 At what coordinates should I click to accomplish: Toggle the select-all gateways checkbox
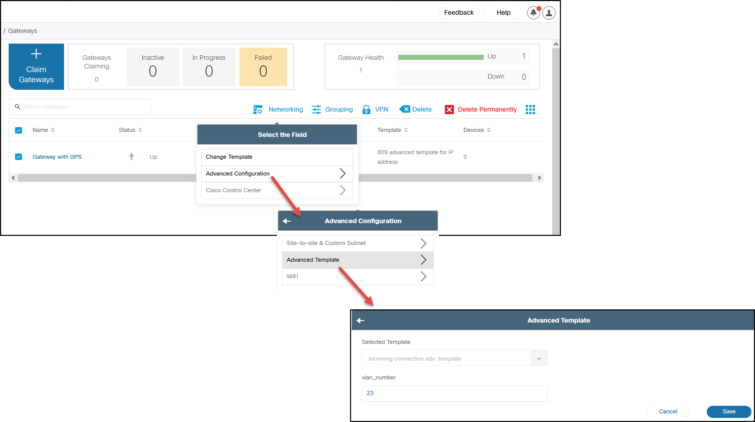coord(19,130)
